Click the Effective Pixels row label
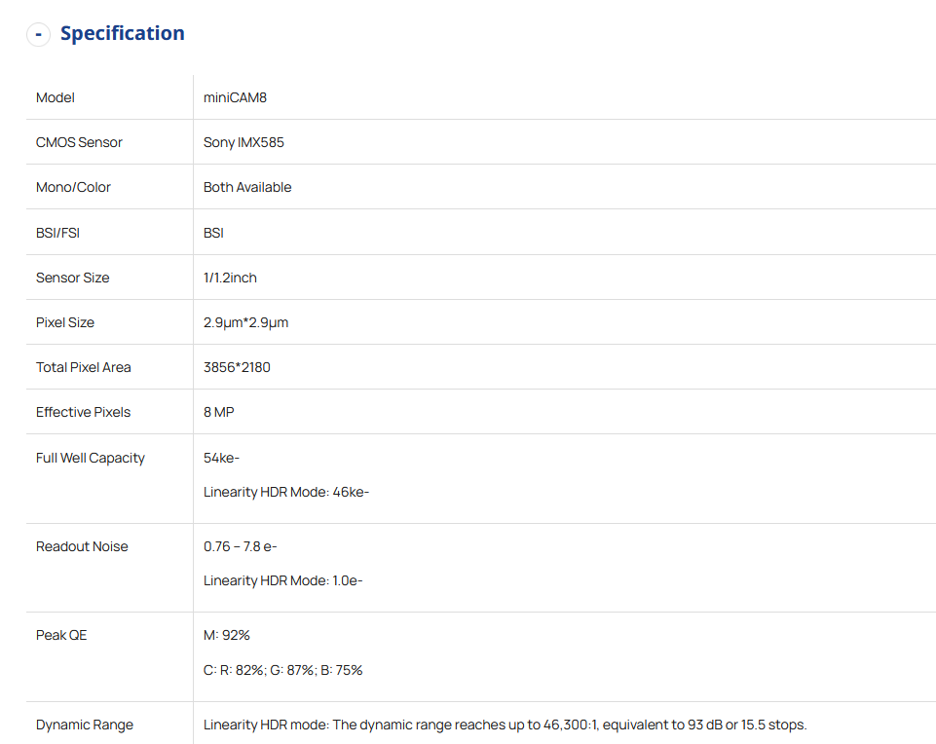 83,412
